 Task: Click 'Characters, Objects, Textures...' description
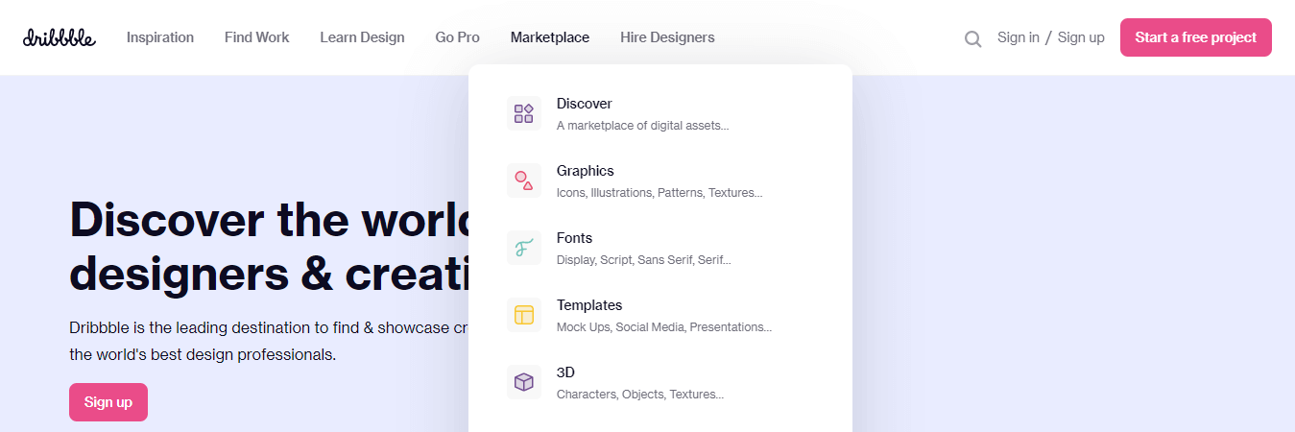tap(640, 395)
